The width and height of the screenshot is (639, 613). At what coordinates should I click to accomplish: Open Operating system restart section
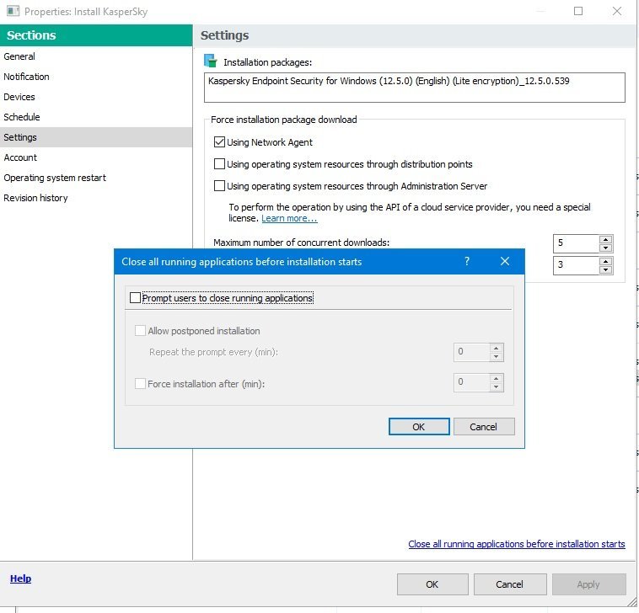pyautogui.click(x=96, y=178)
